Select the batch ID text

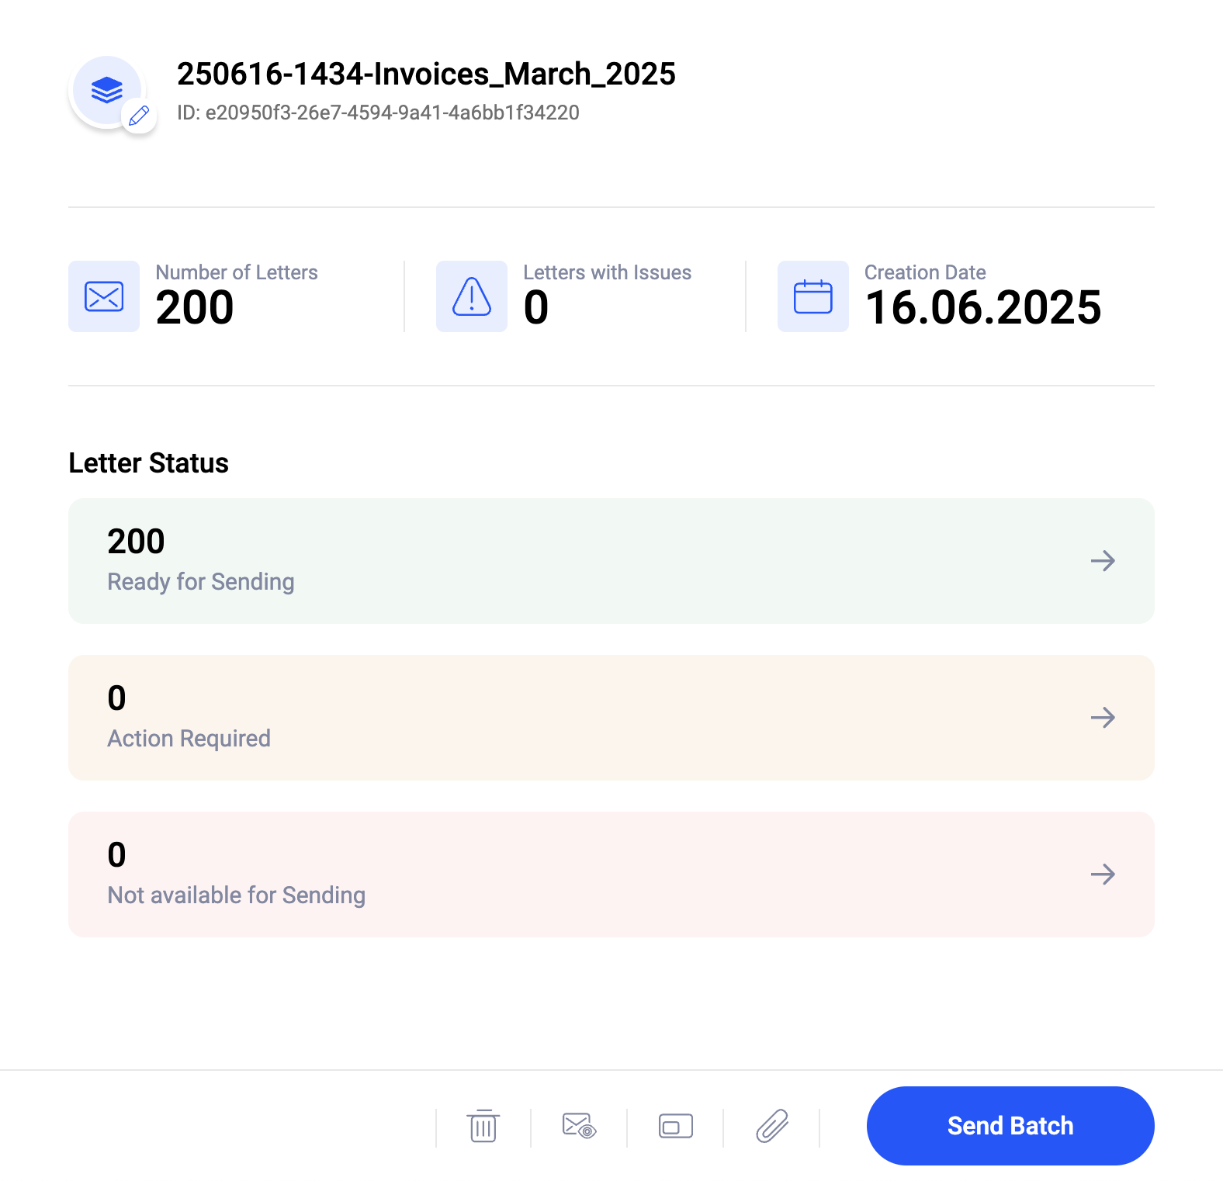coord(378,113)
